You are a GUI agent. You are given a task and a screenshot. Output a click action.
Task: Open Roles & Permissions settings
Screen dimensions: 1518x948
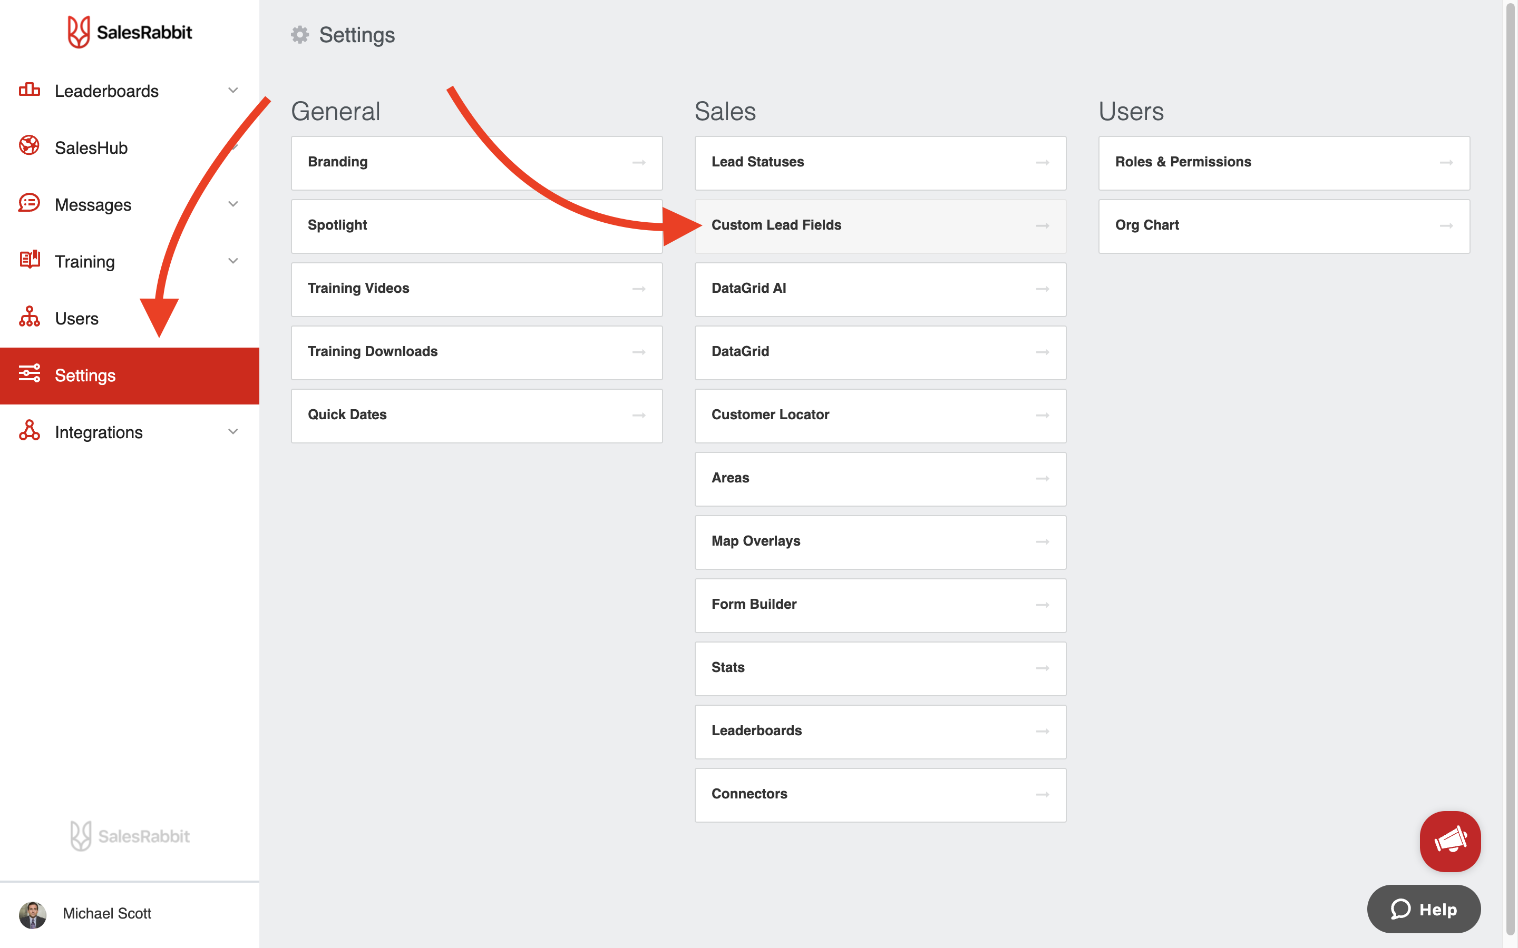coord(1284,163)
